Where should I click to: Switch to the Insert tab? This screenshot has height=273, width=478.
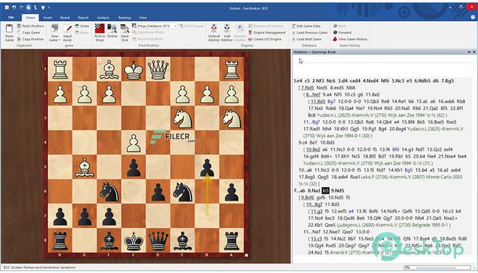coord(48,18)
